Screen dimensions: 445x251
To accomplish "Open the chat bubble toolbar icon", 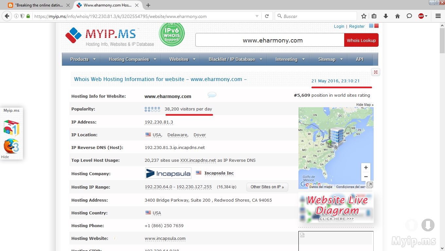I will 409,16.
